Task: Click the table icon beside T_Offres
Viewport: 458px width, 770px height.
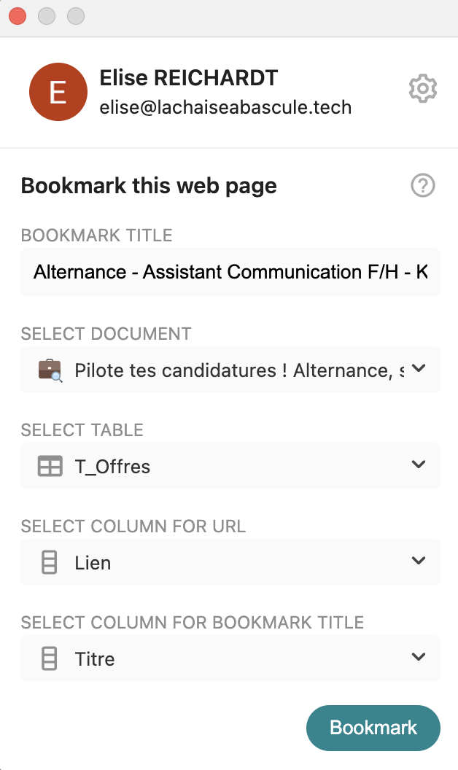Action: pyautogui.click(x=50, y=466)
